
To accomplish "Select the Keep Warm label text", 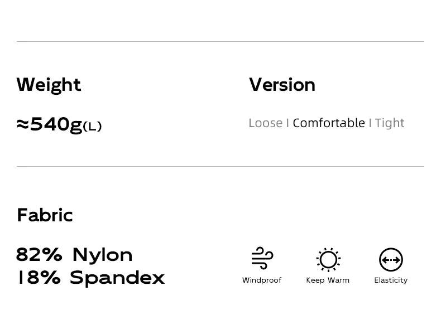I will point(328,280).
